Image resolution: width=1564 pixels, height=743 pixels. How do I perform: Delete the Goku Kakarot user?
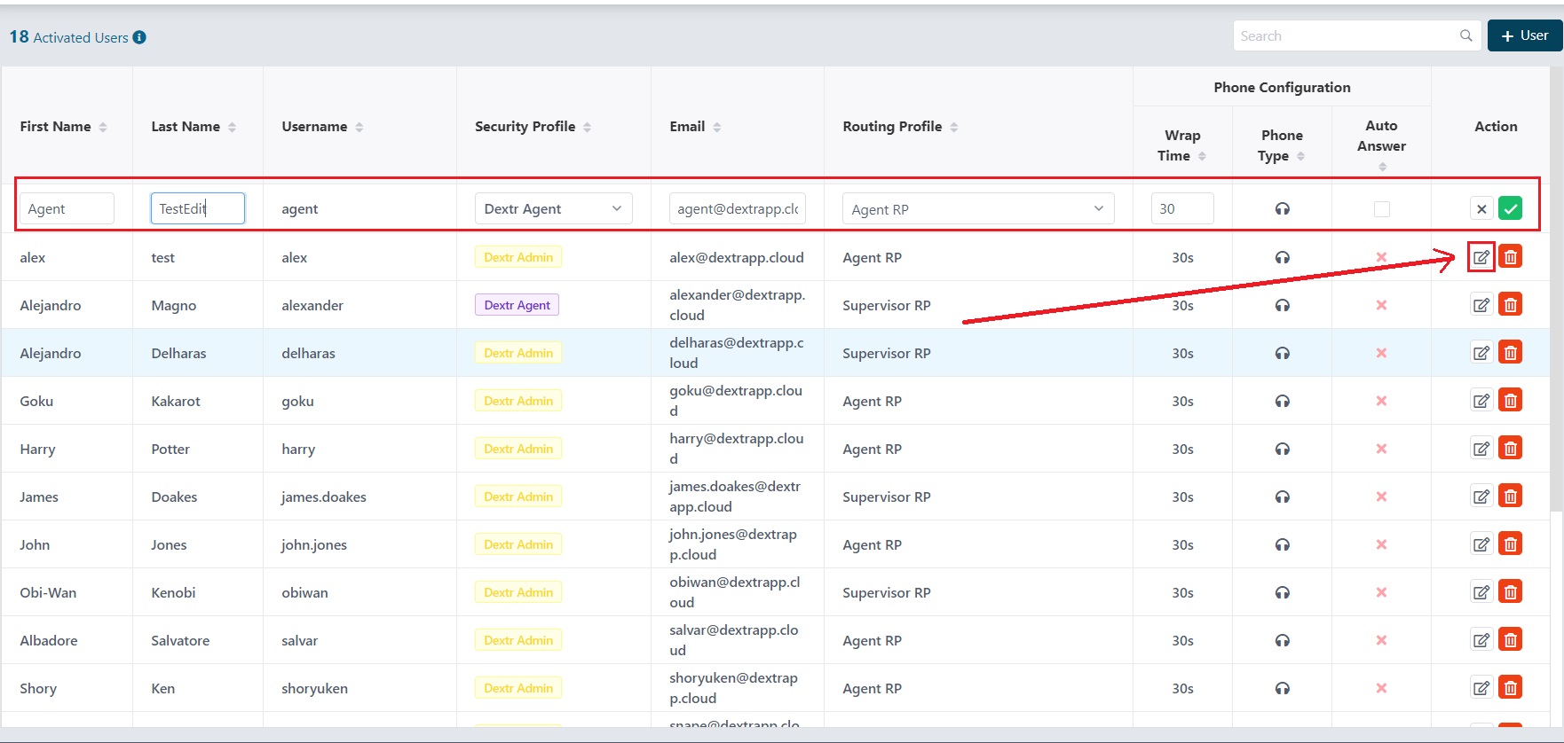(1510, 401)
